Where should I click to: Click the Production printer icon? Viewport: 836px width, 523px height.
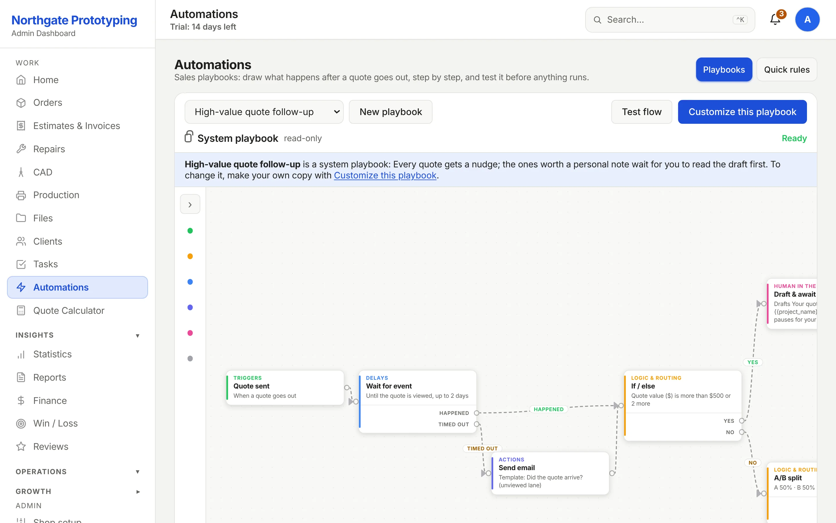pos(21,195)
